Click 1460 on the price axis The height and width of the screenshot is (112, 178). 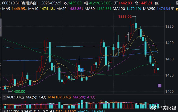[169, 59]
